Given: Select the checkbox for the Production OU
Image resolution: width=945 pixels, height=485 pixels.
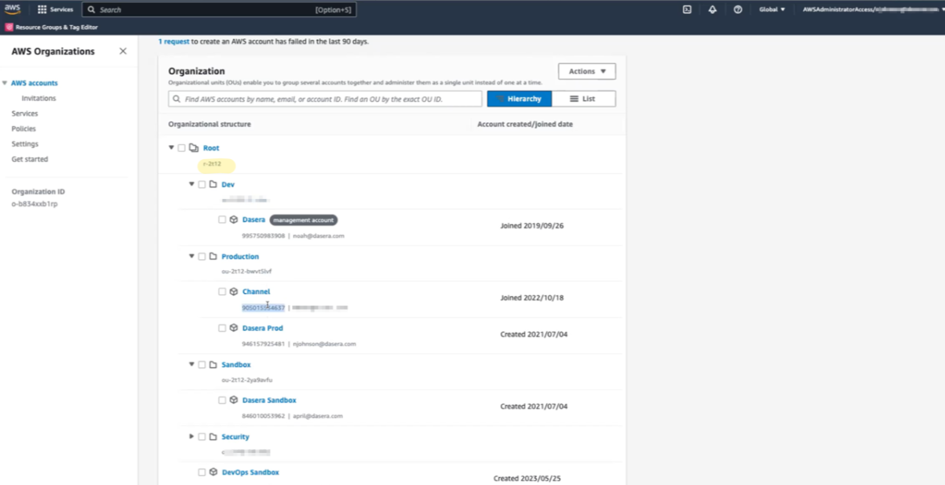Looking at the screenshot, I should coord(201,256).
